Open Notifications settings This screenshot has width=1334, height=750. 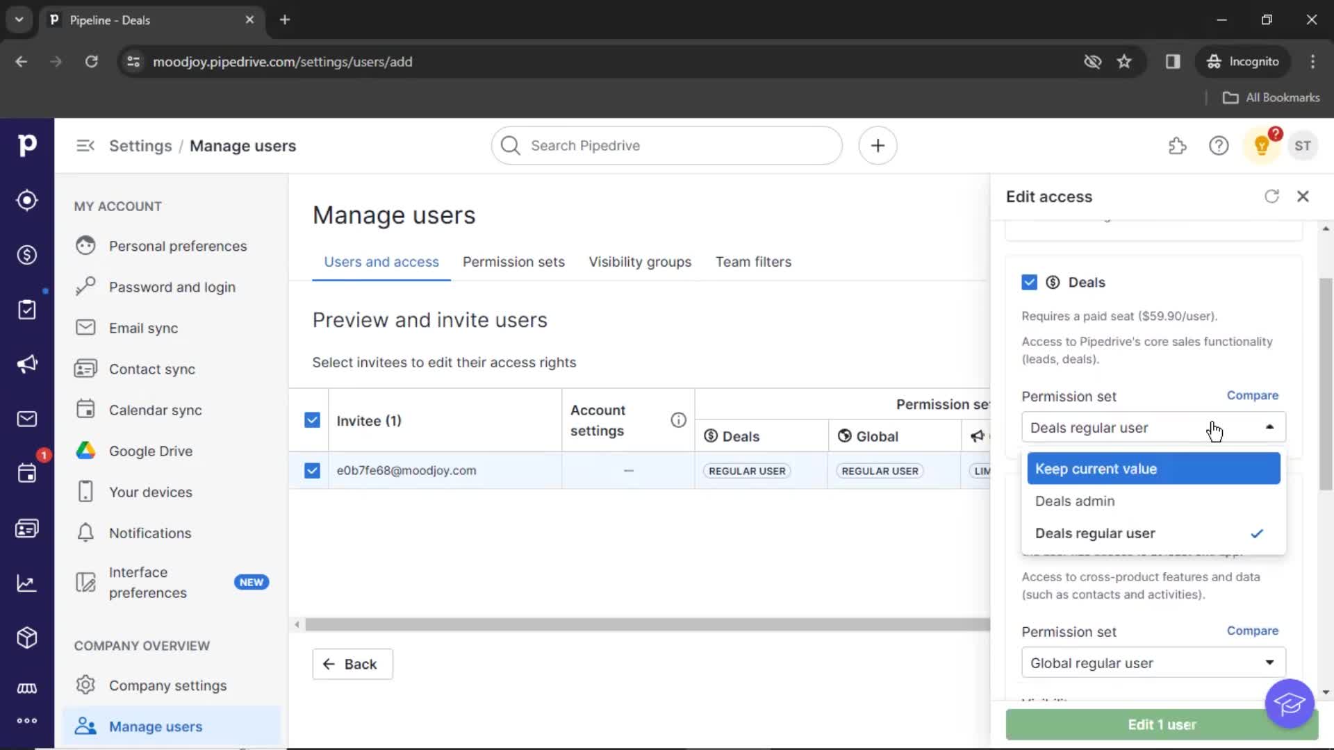(171, 533)
